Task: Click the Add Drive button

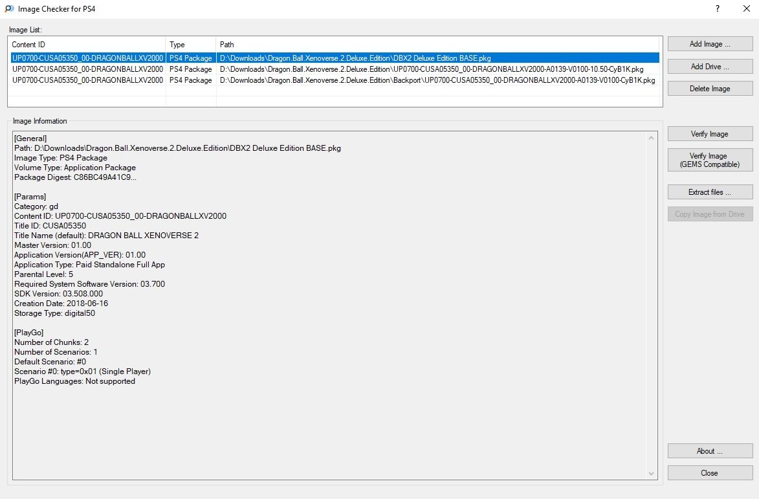Action: (x=710, y=66)
